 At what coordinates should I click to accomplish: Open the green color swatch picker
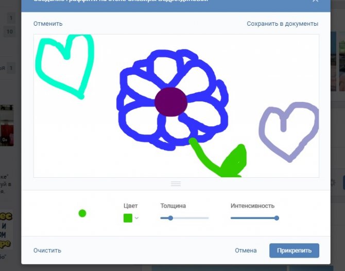pyautogui.click(x=128, y=218)
